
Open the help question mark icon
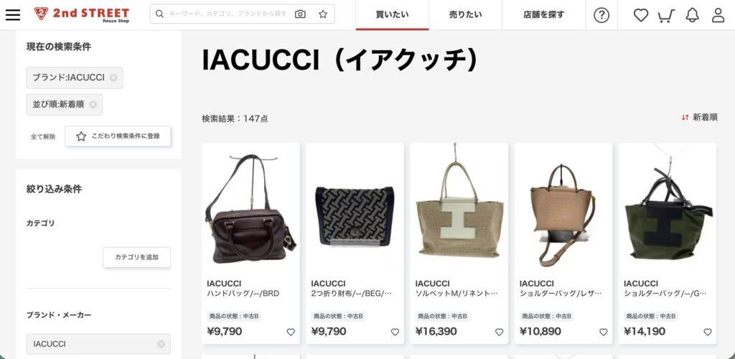601,15
